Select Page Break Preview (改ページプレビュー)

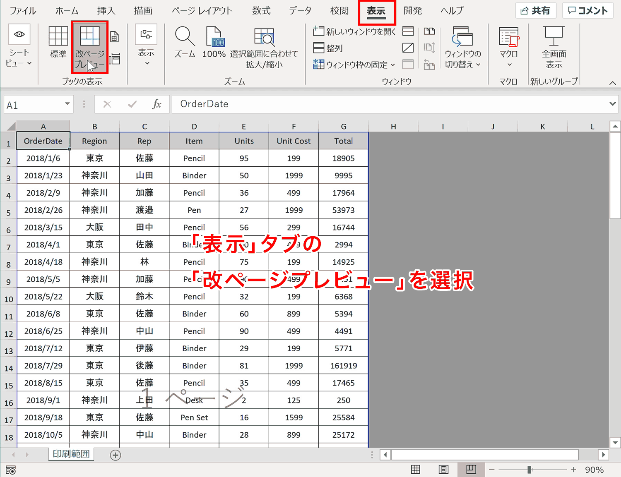89,47
